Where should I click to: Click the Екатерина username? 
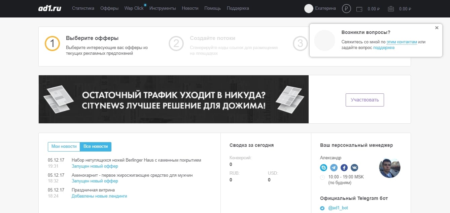[325, 8]
